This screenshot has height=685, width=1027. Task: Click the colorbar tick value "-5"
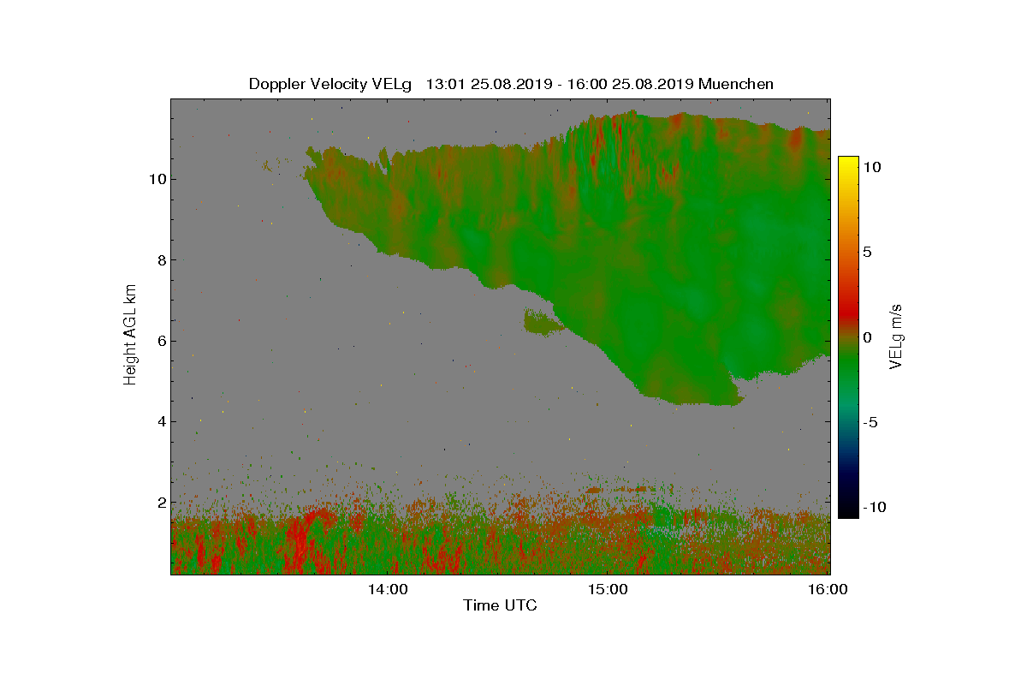(870, 423)
